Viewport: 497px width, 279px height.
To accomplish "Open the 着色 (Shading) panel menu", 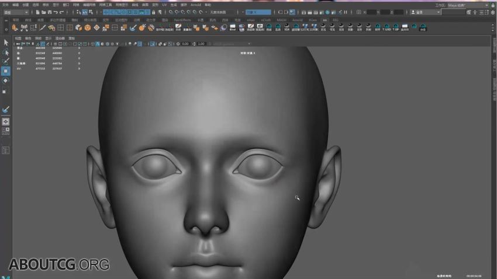I will tap(28, 38).
